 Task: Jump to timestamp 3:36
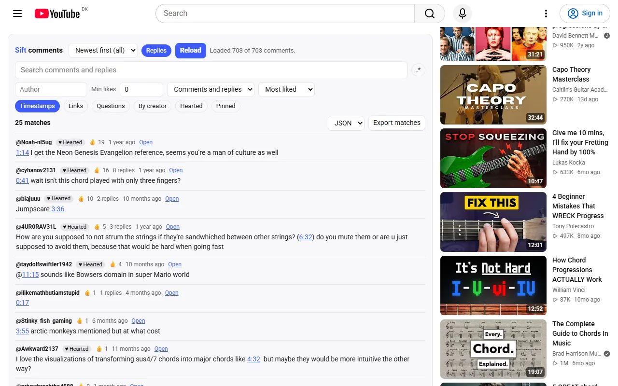[x=57, y=209]
